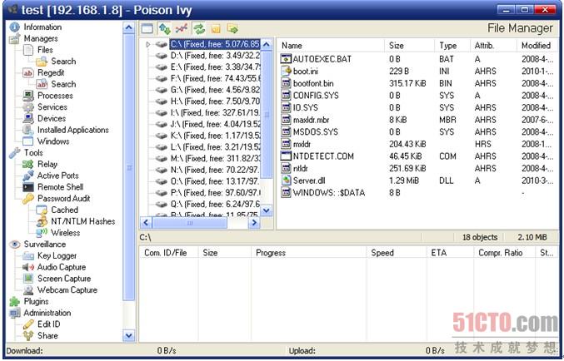Screen dimensions: 564x361
Task: Click the Screen Capture icon
Action: click(x=28, y=279)
